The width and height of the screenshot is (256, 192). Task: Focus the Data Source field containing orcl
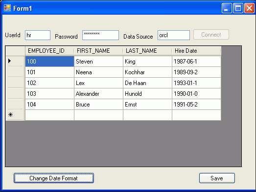point(174,35)
